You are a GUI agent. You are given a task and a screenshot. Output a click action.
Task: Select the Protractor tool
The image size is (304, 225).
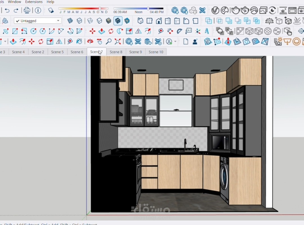click(179, 31)
